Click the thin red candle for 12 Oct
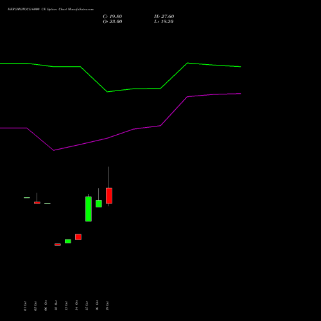The height and width of the screenshot is (321, 321). [58, 245]
